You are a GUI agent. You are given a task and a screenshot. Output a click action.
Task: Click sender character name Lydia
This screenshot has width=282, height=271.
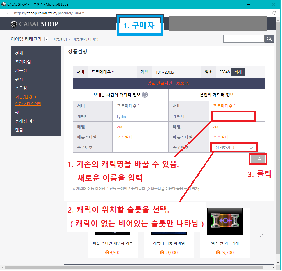click(x=122, y=117)
